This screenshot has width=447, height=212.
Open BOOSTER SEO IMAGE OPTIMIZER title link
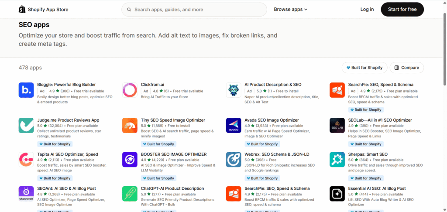tap(173, 154)
